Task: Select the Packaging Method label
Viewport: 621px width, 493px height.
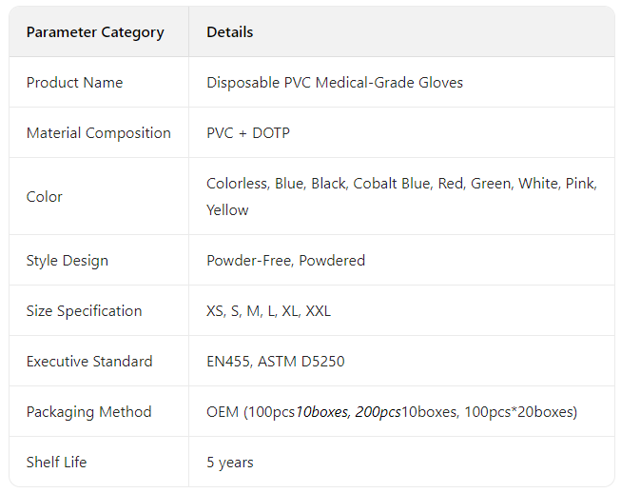Action: 89,412
